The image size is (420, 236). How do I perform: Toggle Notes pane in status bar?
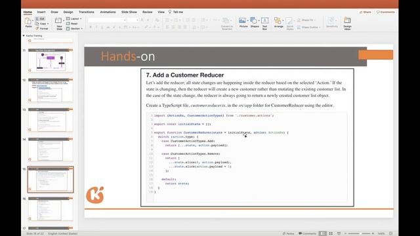click(288, 233)
